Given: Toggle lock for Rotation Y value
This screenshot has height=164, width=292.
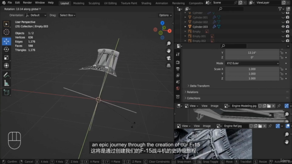Looking at the screenshot, I should click(x=282, y=53).
